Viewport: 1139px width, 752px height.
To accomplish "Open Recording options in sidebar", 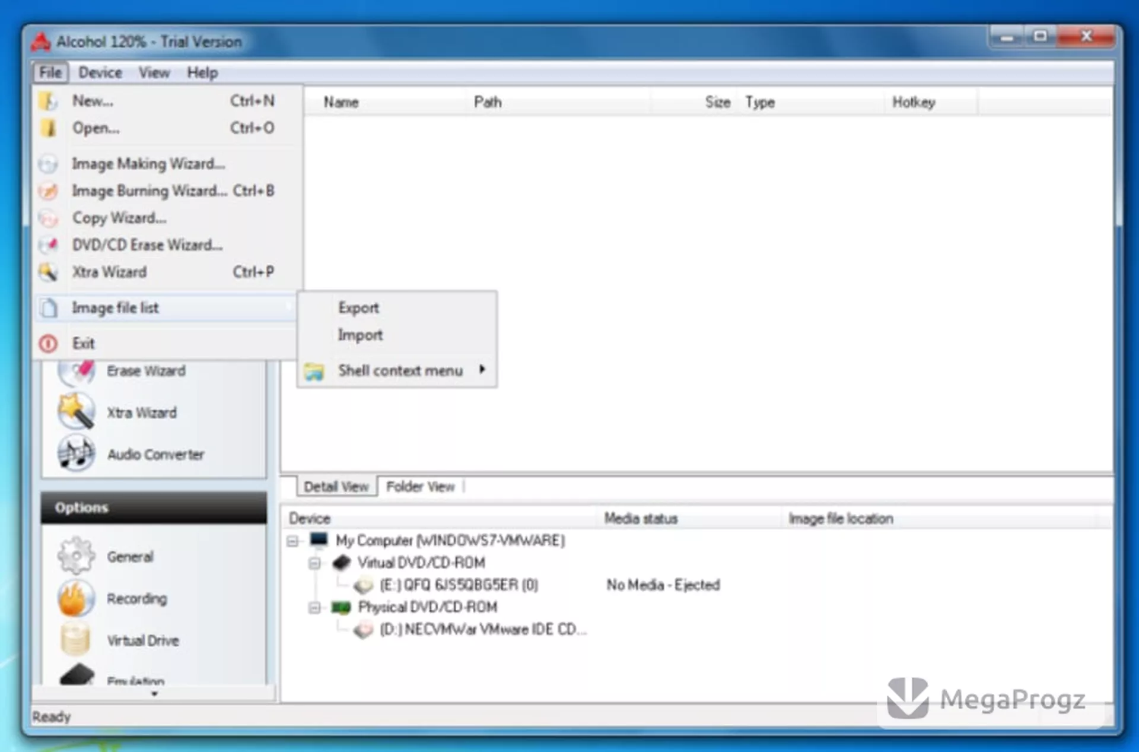I will click(x=137, y=599).
